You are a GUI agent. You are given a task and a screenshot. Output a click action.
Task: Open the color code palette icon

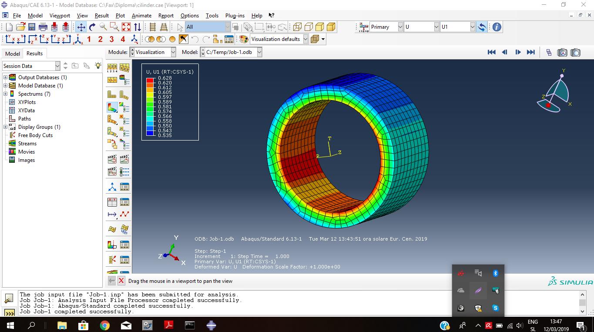click(x=244, y=39)
